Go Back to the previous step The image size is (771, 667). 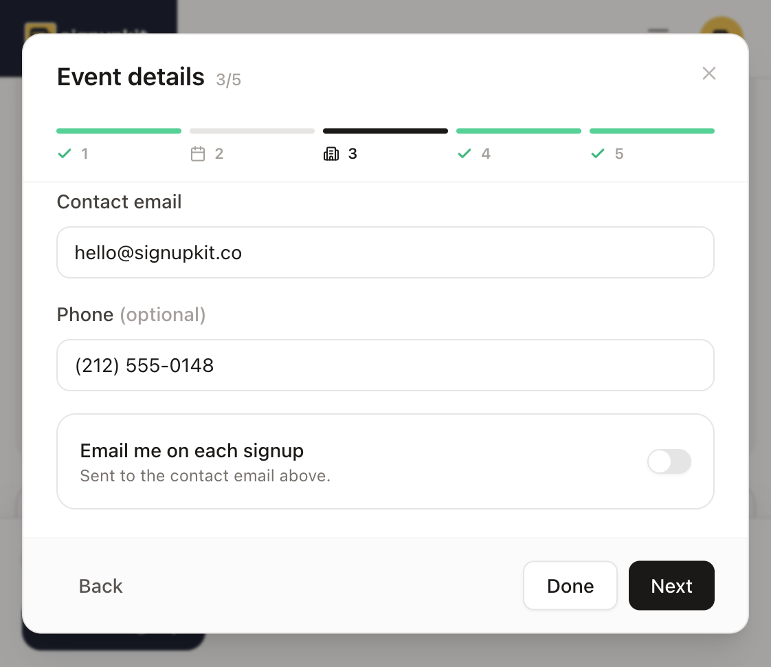pos(100,586)
